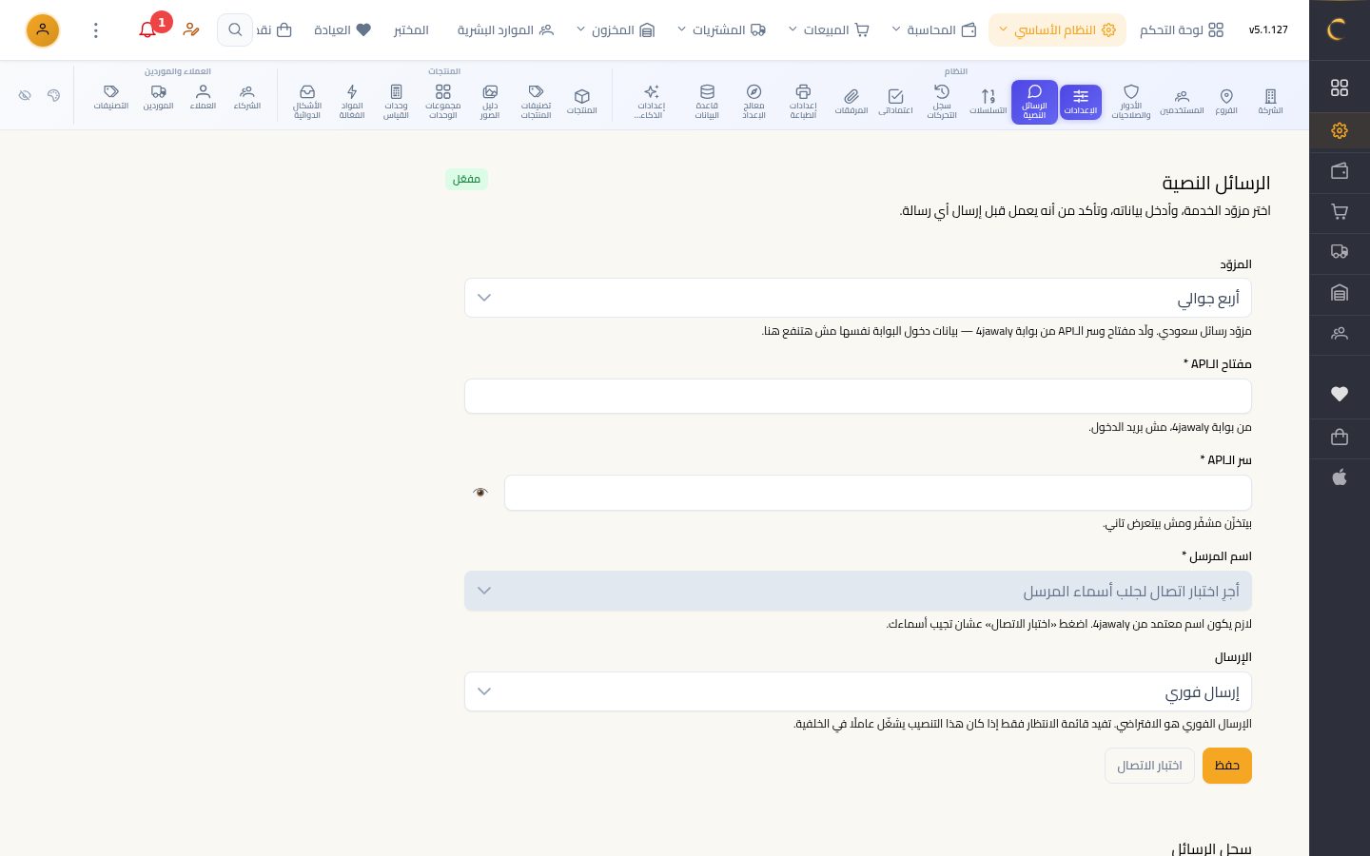
Task: Open وحدات القياس calculator icon
Action: pos(396,102)
